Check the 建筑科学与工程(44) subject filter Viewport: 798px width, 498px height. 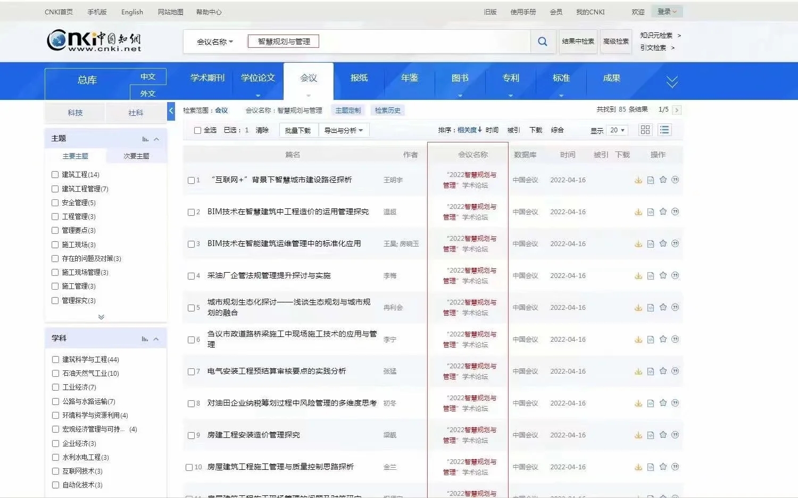[x=55, y=359]
